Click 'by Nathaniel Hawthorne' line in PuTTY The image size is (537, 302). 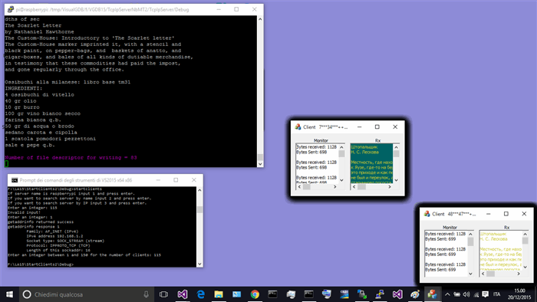(x=39, y=31)
